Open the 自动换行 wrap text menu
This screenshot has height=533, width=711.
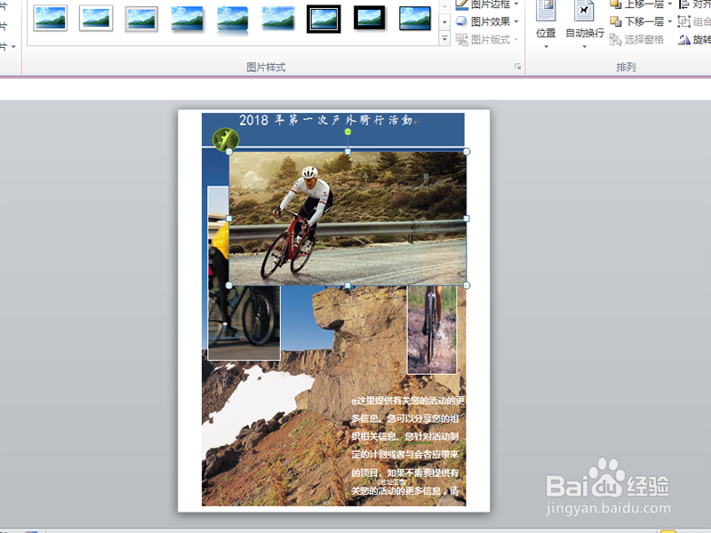click(x=585, y=25)
